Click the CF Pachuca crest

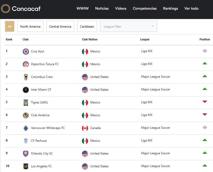pyautogui.click(x=26, y=141)
